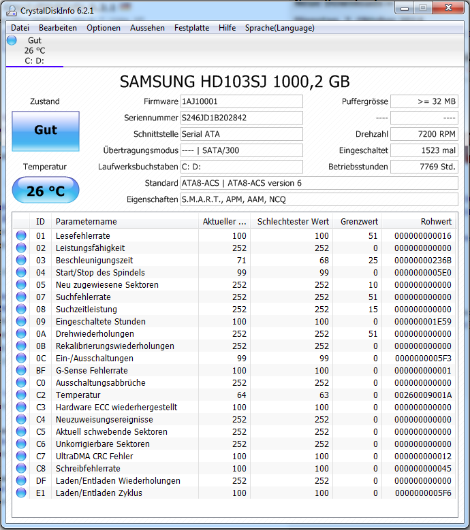470x530 pixels.
Task: Click the Betriebsstunden field 7769 Std.
Action: point(424,167)
